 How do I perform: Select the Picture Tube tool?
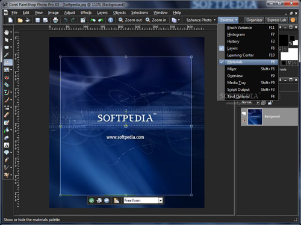[x=7, y=138]
